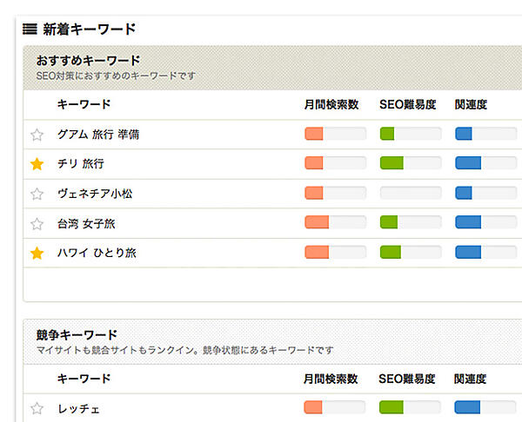Image resolution: width=522 pixels, height=422 pixels.
Task: Click the orange search volume bar for チリ 旅行
Action: pyautogui.click(x=335, y=163)
